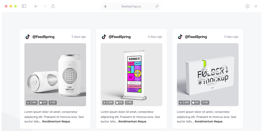Toggle the browser sidebar icon
The height and width of the screenshot is (131, 263).
click(x=24, y=6)
